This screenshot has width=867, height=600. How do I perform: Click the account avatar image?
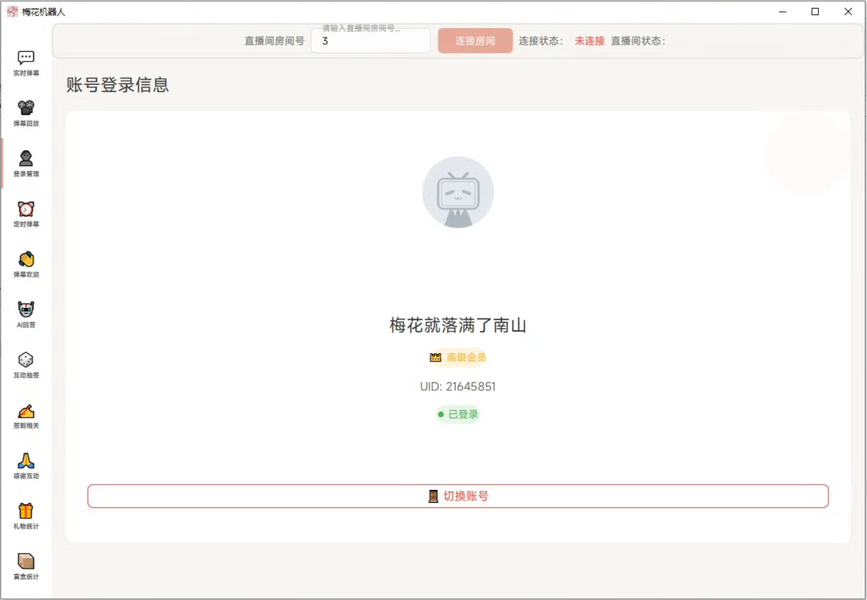(458, 193)
